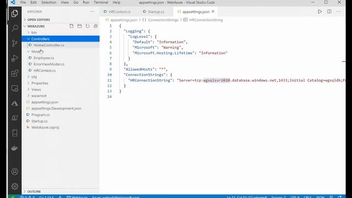The image size is (352, 198).
Task: Open the Go menu
Action: tap(76, 2)
